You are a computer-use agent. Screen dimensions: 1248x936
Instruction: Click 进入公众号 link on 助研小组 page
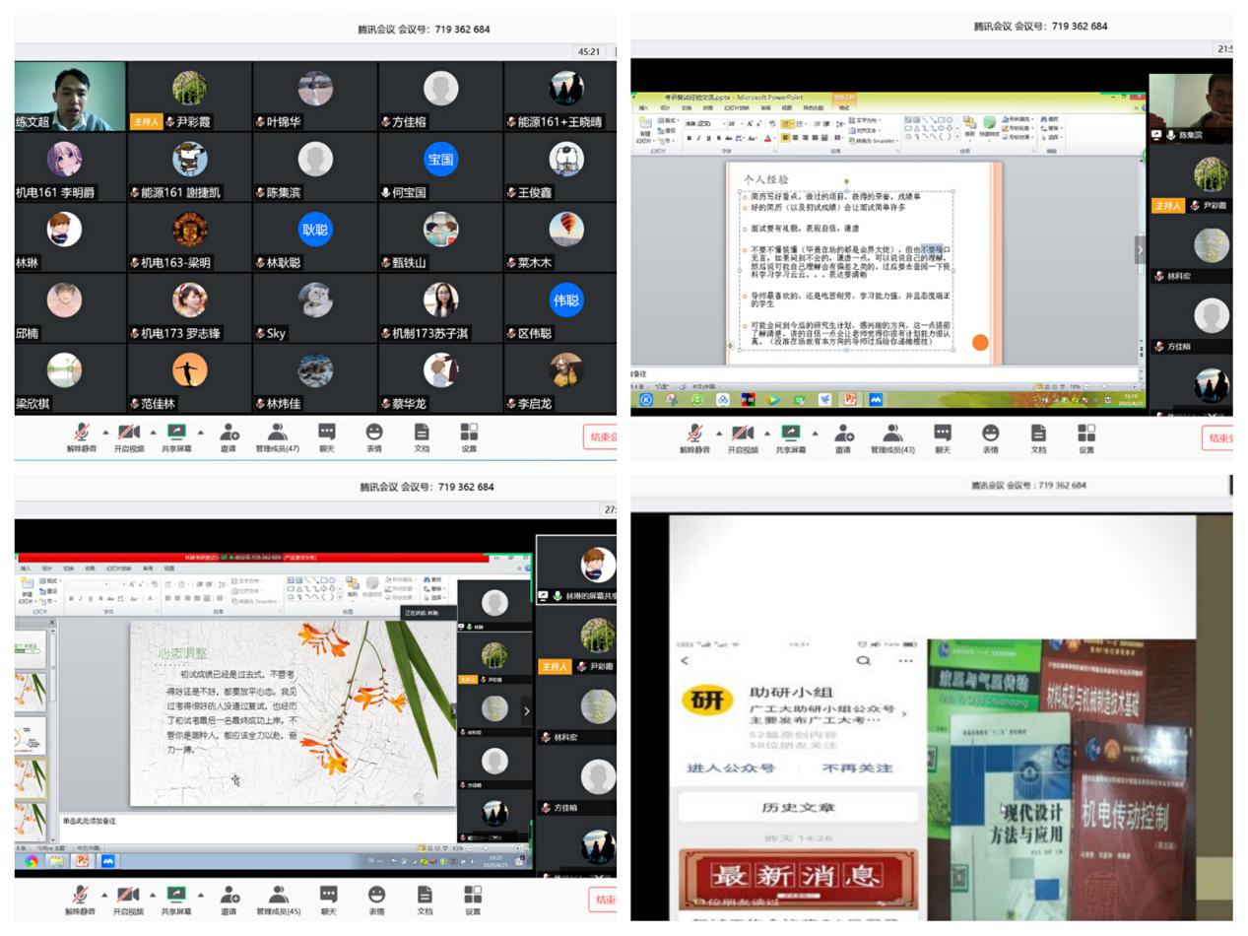731,768
